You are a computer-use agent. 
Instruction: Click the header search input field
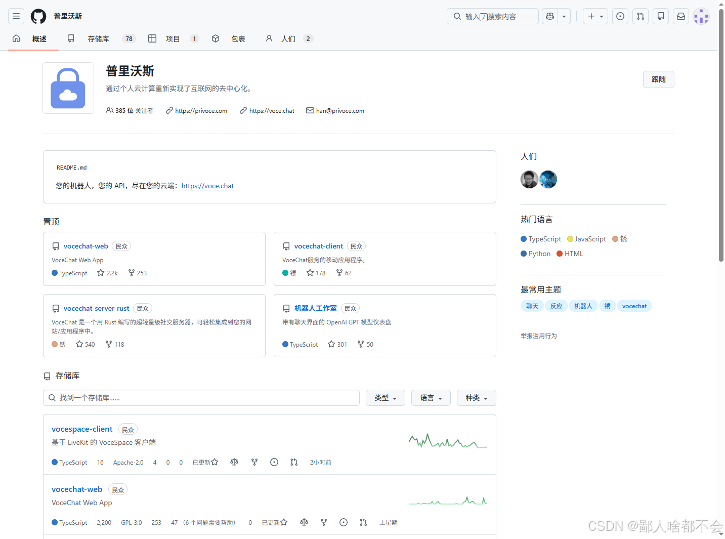(x=493, y=16)
